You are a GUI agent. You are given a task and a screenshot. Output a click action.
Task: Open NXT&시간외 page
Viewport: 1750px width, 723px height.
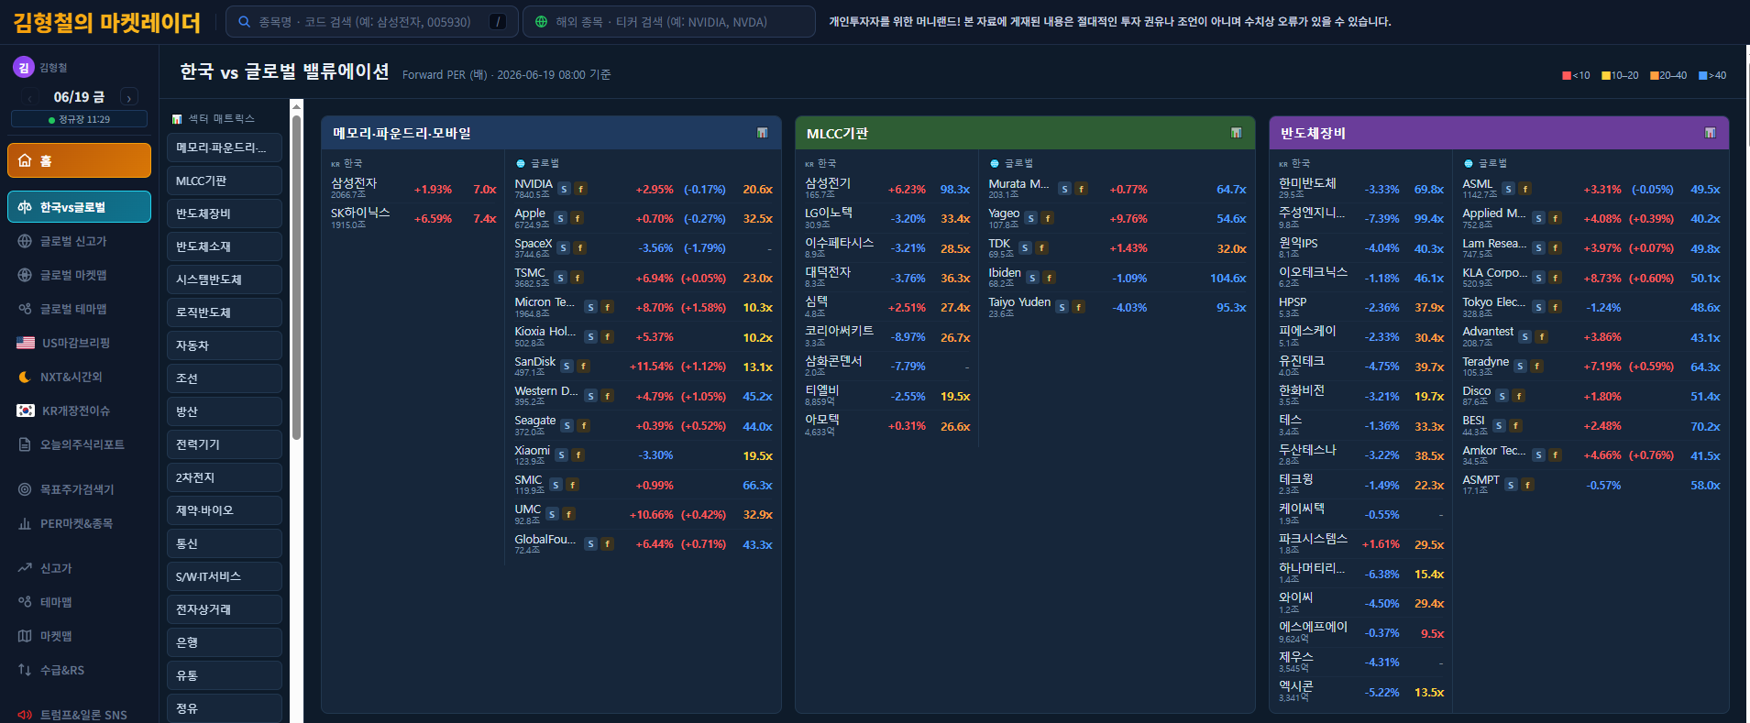79,377
